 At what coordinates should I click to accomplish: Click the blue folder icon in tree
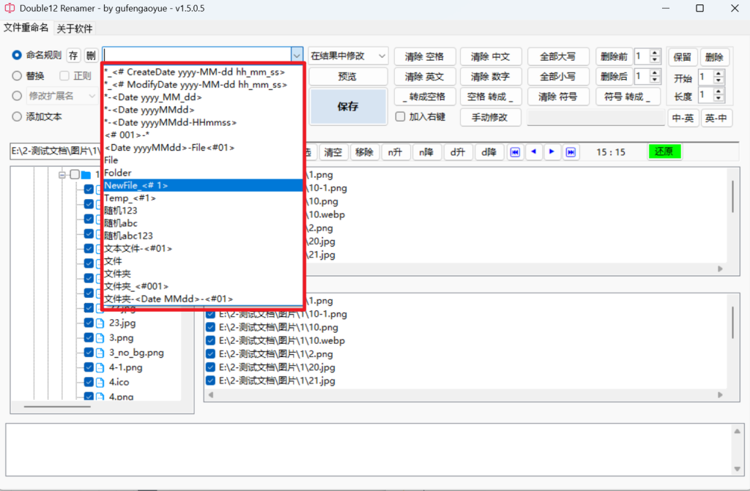pos(86,174)
